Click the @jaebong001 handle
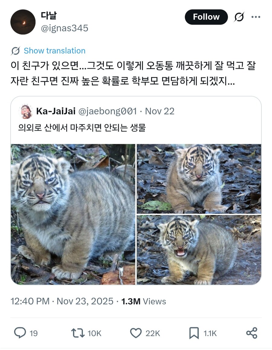 tap(108, 111)
